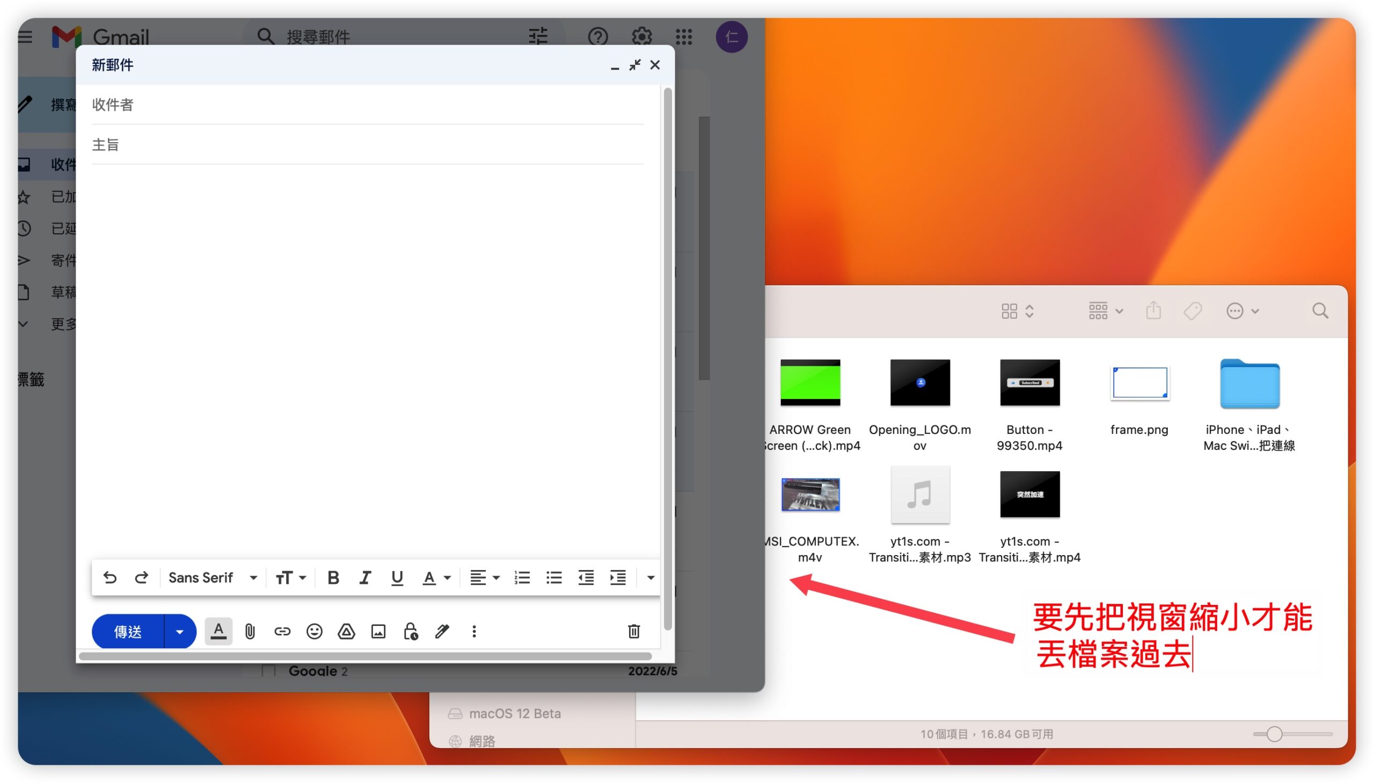
Task: Select MSI_COMPUTEX.m4v file in Finder
Action: (810, 494)
